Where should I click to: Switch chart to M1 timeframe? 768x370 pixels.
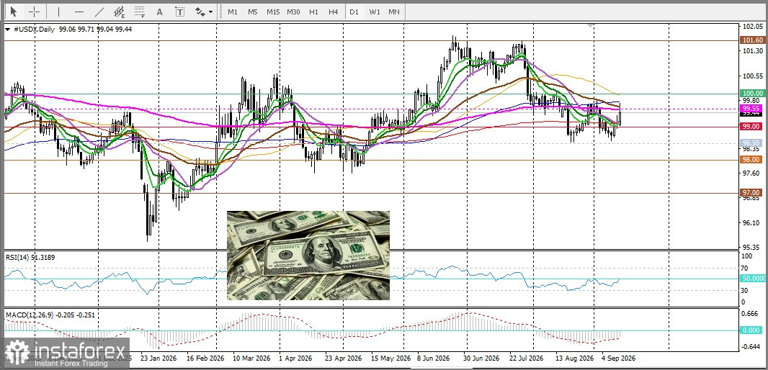tap(233, 12)
